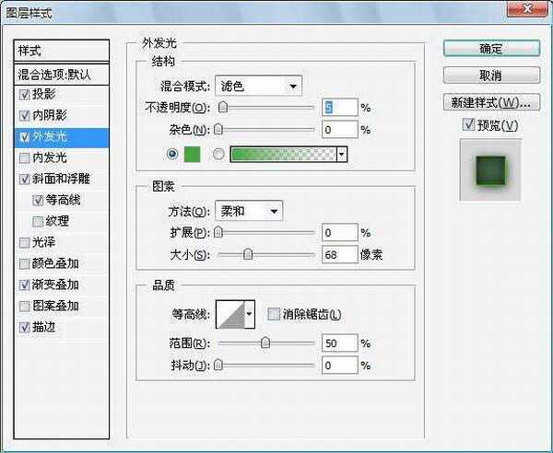Click the green gradient bar preview
This screenshot has height=453, width=553.
click(x=282, y=155)
